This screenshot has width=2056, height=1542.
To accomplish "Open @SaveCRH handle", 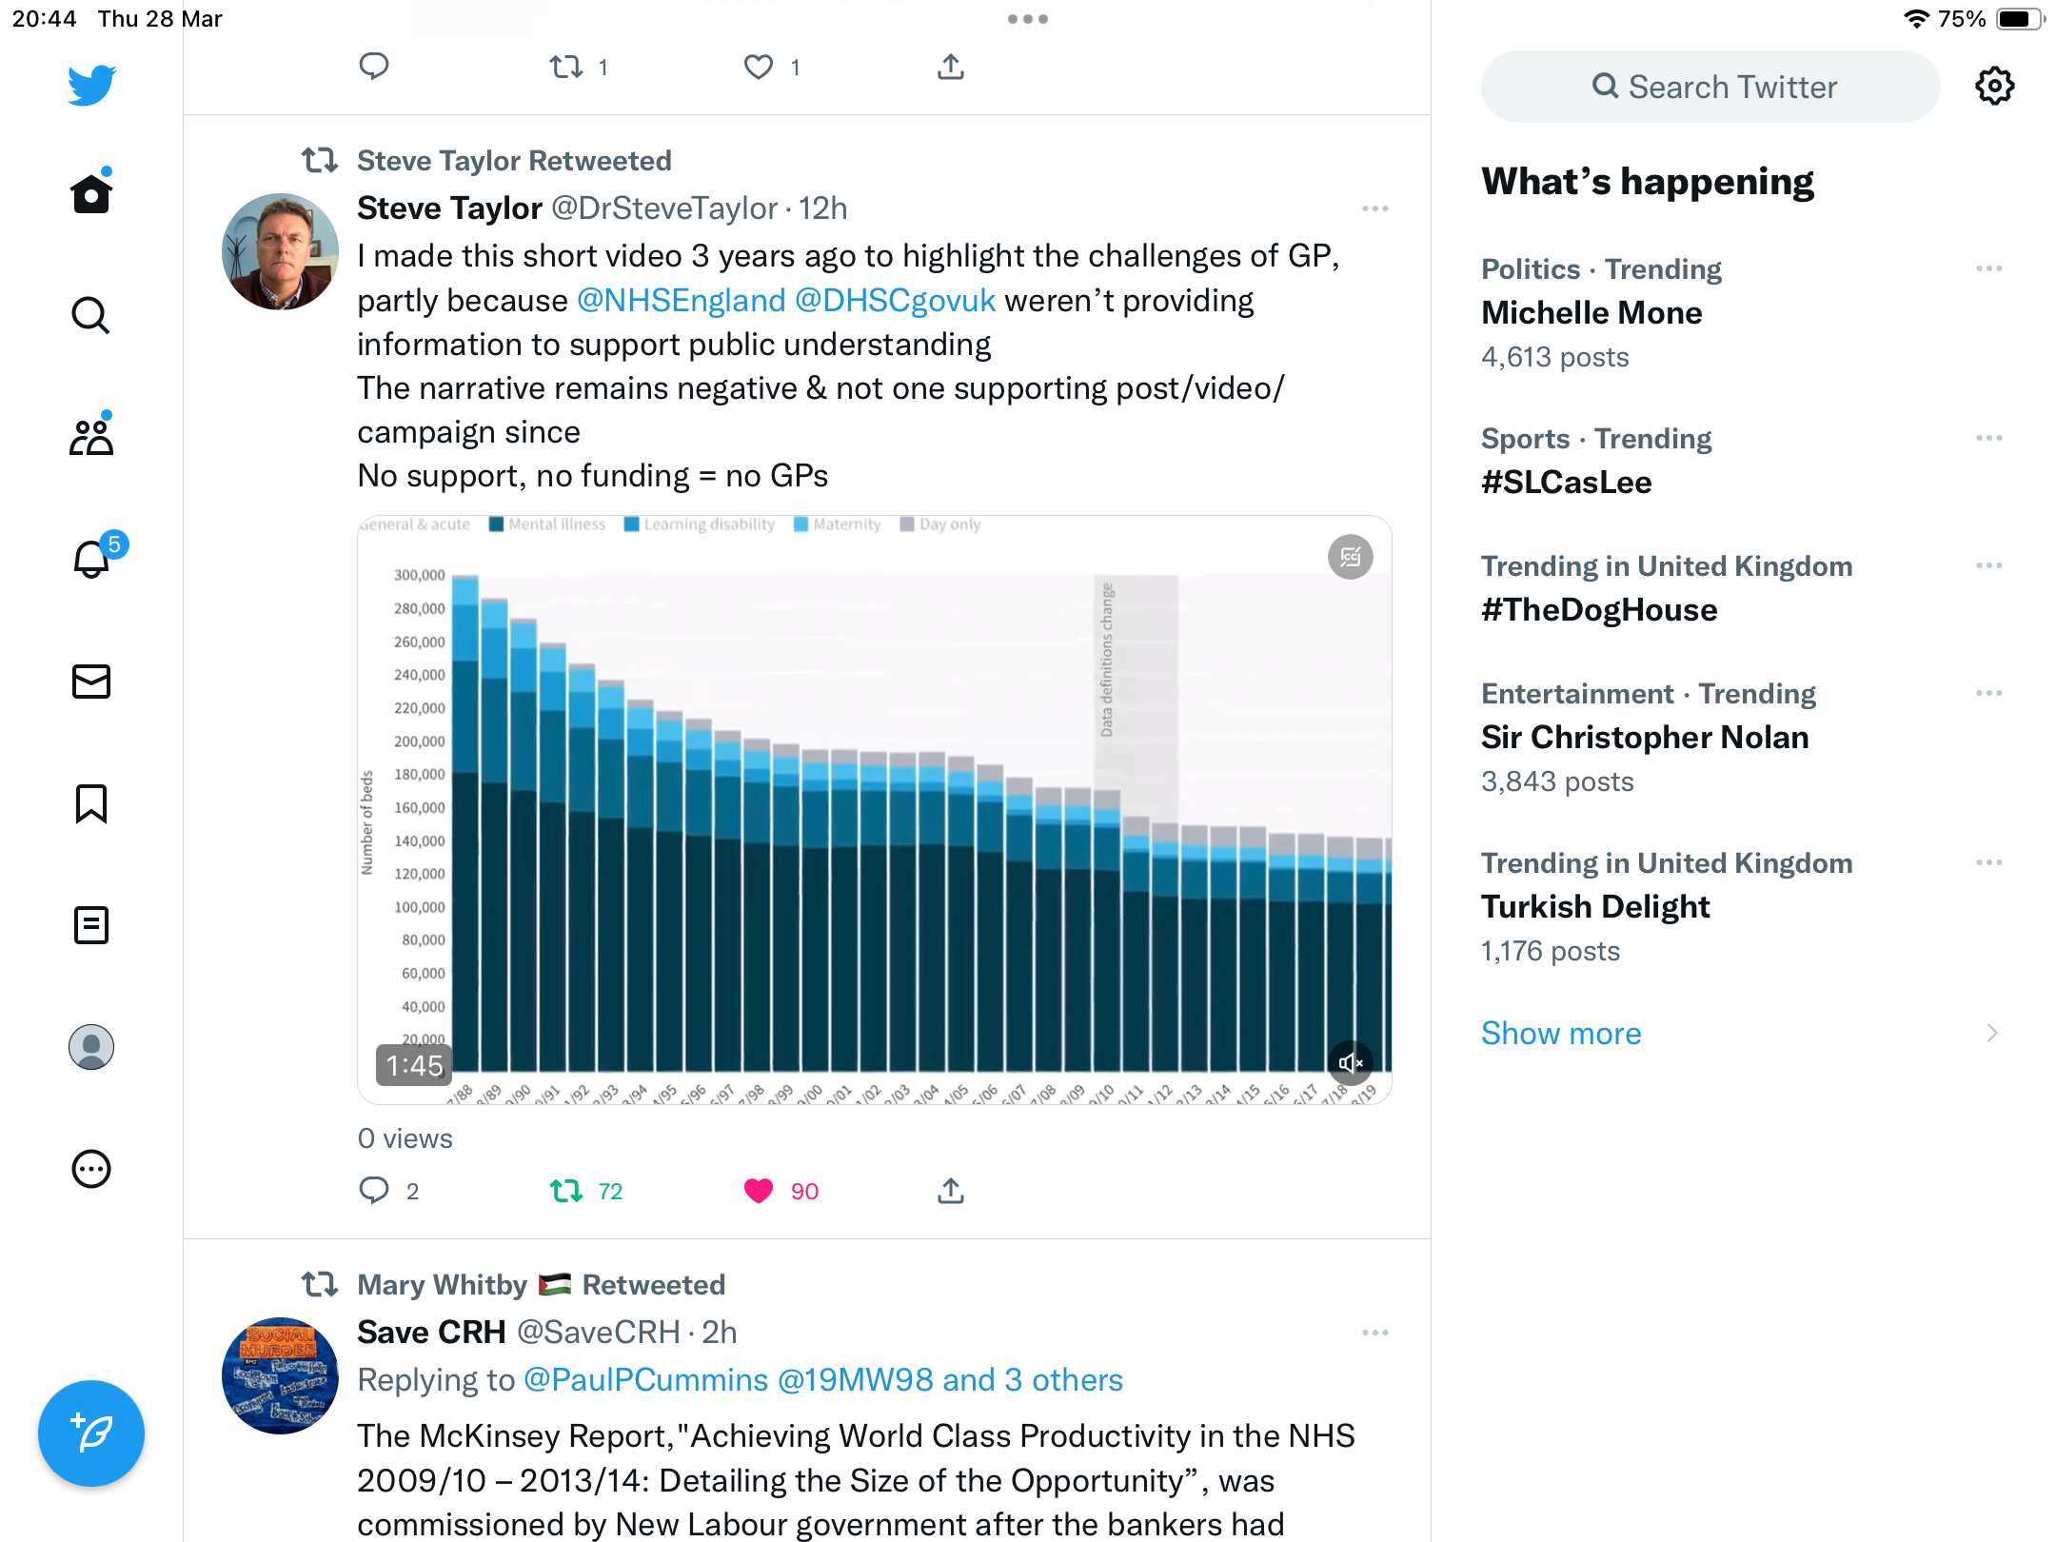I will click(x=599, y=1333).
